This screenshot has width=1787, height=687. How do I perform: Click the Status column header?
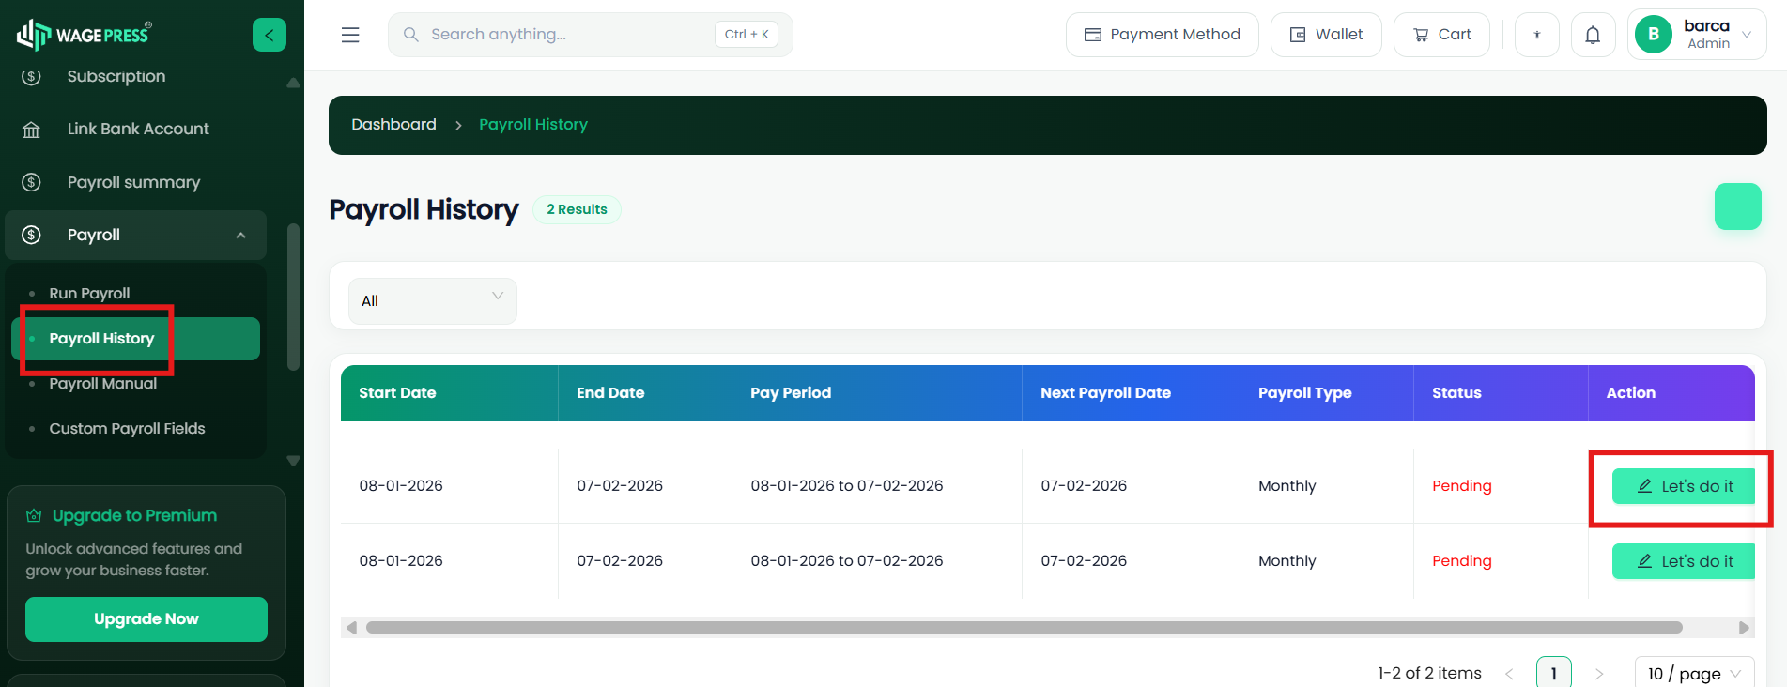pos(1501,393)
